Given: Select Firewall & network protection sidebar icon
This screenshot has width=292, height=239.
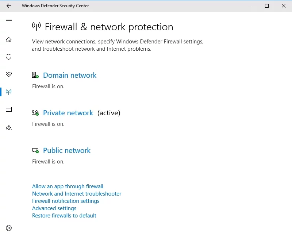Looking at the screenshot, I should (x=9, y=92).
